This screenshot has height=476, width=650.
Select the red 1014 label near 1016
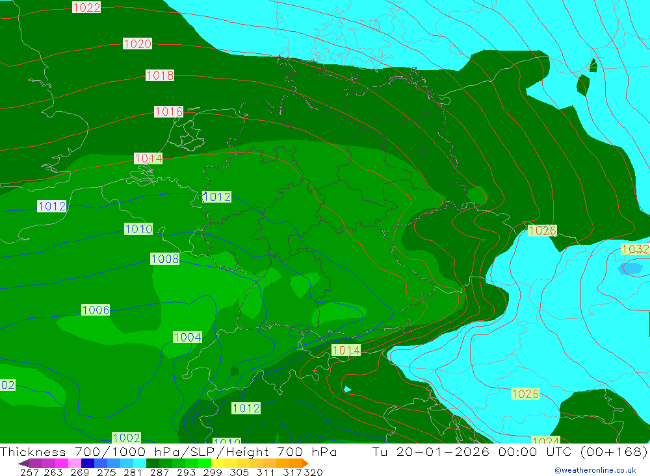click(148, 158)
